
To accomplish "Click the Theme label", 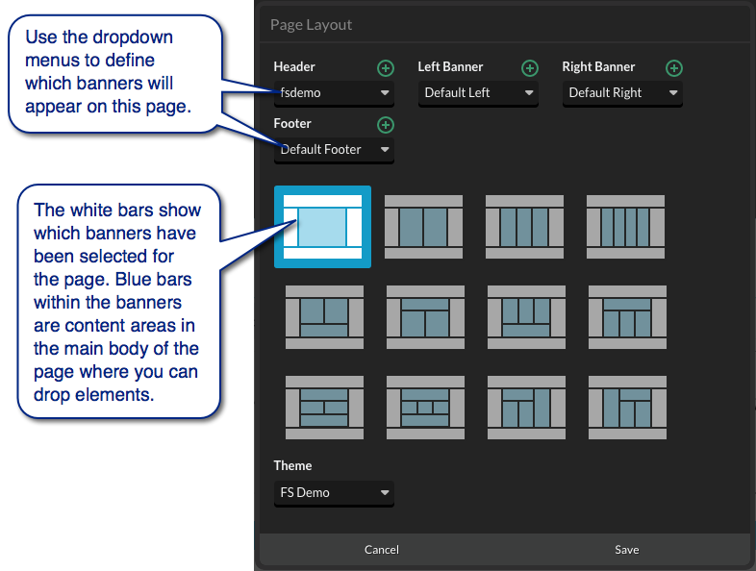I will (292, 465).
